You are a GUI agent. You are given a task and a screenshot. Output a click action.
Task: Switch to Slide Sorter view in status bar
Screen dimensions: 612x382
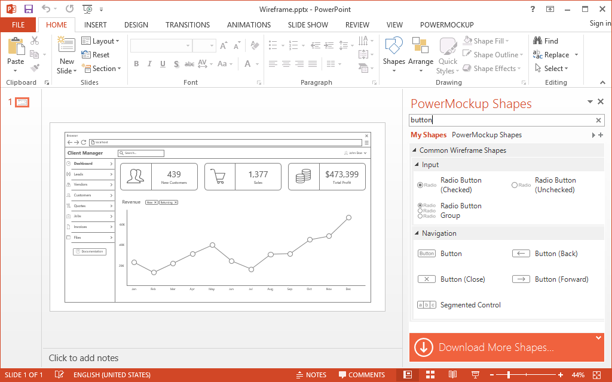[x=430, y=375]
